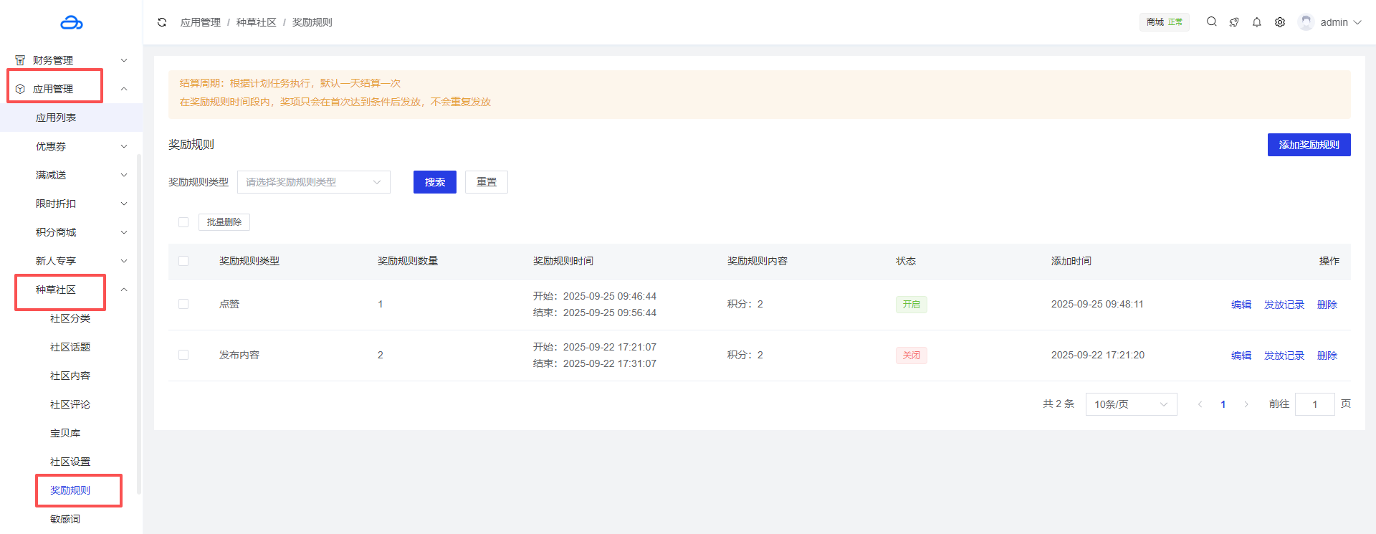
Task: Open 社区设置 in the sidebar
Action: click(70, 462)
